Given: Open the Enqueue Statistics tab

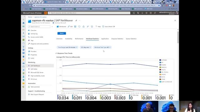Looking at the screenshot, I should [117, 39].
